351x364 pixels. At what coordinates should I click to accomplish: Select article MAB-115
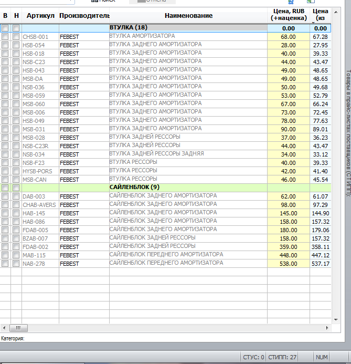(x=34, y=255)
